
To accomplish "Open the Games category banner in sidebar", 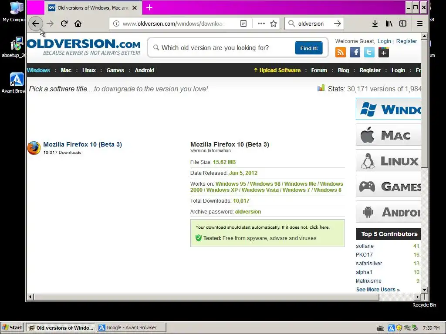I will pyautogui.click(x=389, y=186).
